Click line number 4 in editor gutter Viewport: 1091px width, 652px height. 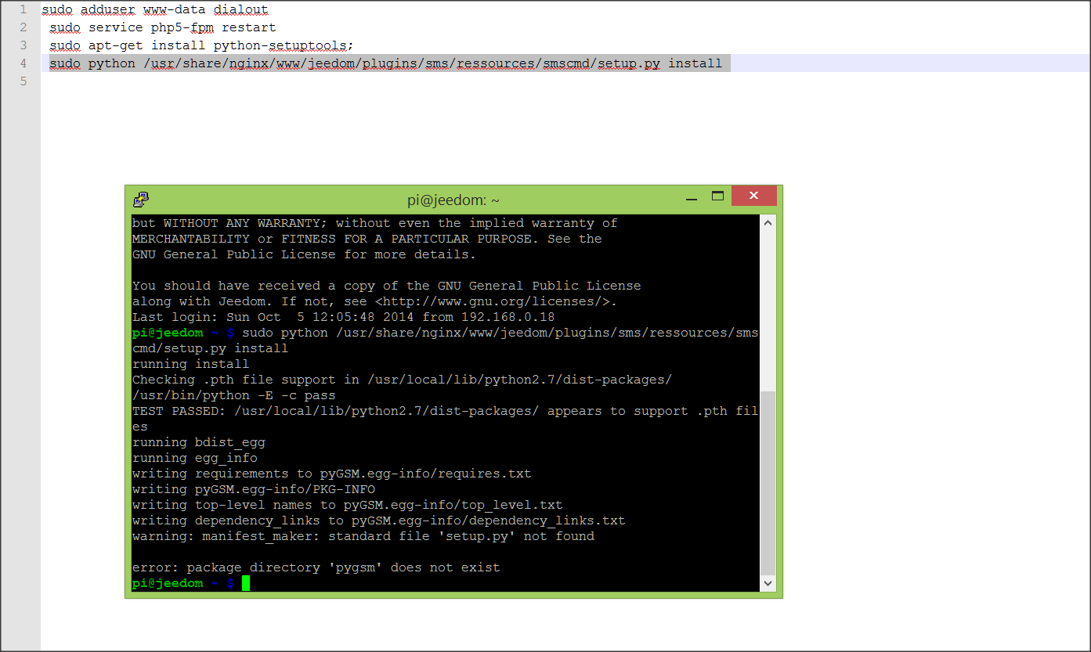tap(23, 63)
